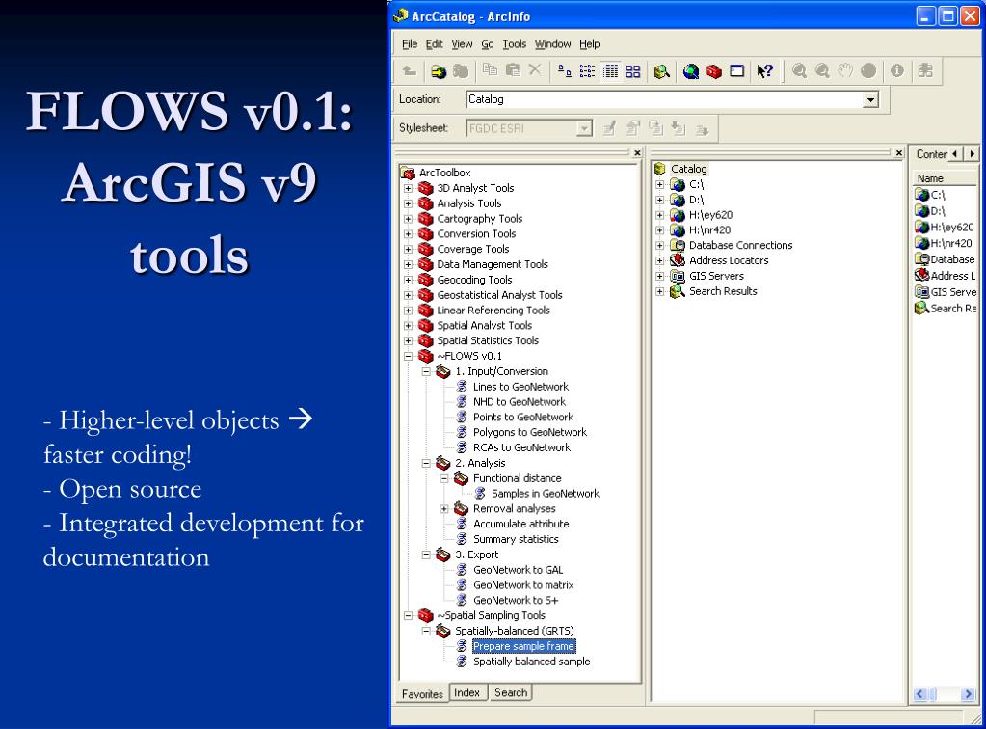Open the Help menu
This screenshot has height=729, width=986.
pyautogui.click(x=589, y=44)
